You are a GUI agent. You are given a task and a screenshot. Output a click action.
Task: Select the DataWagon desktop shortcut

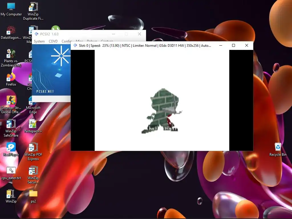11,33
